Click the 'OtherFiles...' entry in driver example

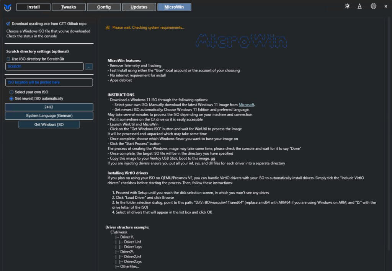click(129, 266)
